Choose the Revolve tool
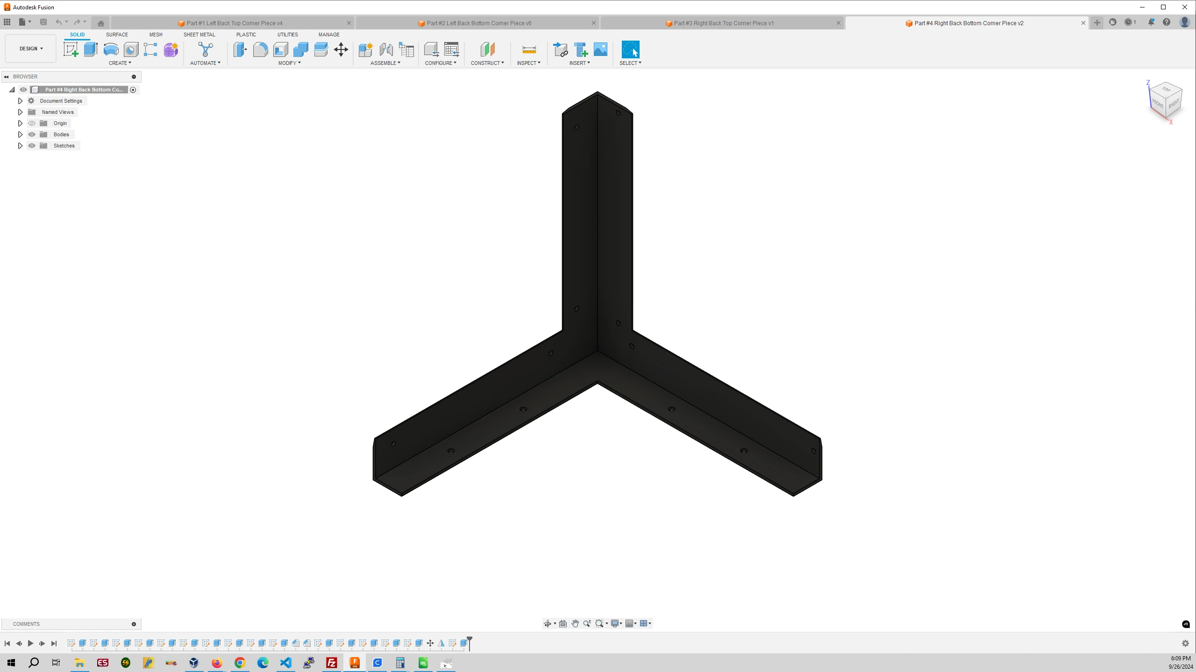This screenshot has width=1196, height=672. click(111, 49)
